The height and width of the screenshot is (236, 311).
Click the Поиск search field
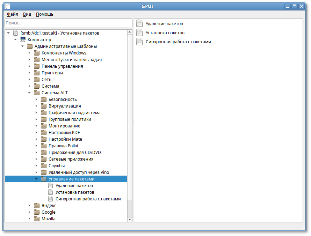[68, 23]
